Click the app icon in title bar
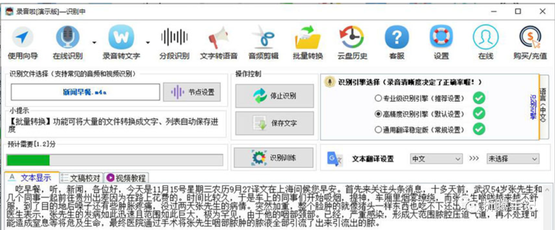Viewport: 555px width, 230px height. pyautogui.click(x=9, y=11)
